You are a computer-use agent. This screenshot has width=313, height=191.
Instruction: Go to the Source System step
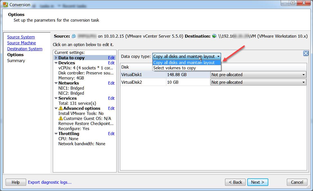click(x=21, y=37)
